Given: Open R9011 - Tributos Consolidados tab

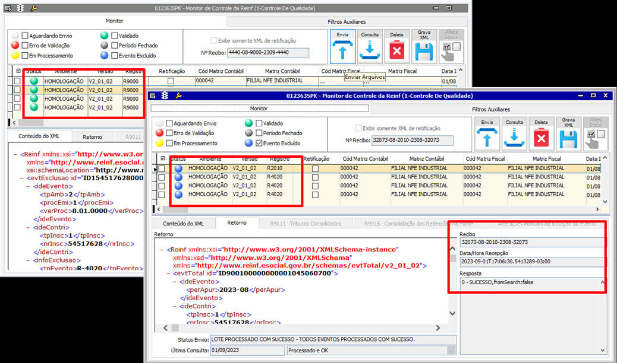Looking at the screenshot, I should click(306, 224).
